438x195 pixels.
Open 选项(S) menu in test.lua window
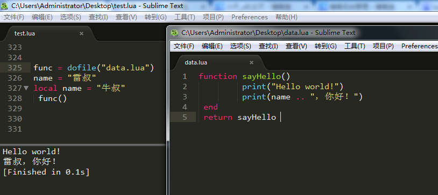coord(70,17)
